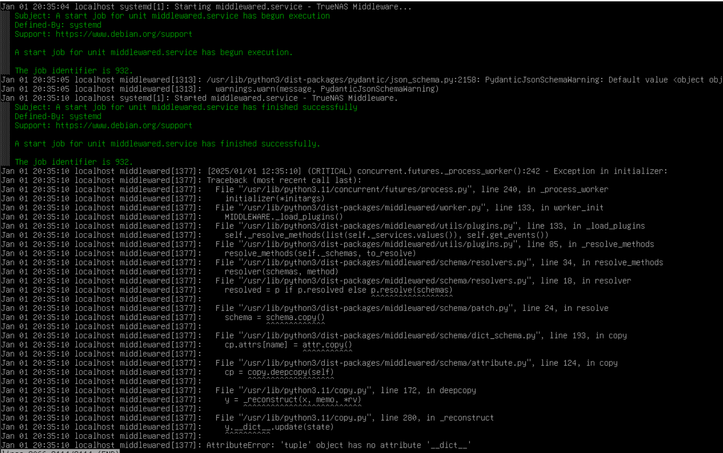Click the green line 'A start job for unit middlewared.service has begun execution.'
This screenshot has height=453, width=723.
(153, 52)
